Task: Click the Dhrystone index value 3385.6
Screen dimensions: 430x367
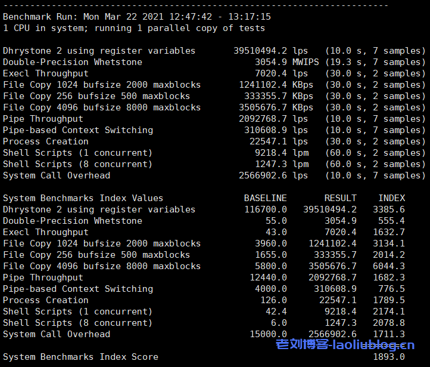Action: [x=389, y=209]
